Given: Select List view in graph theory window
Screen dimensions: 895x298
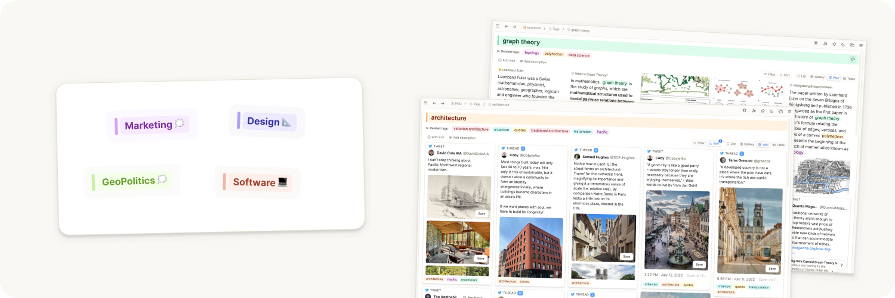Looking at the screenshot, I should pos(801,76).
